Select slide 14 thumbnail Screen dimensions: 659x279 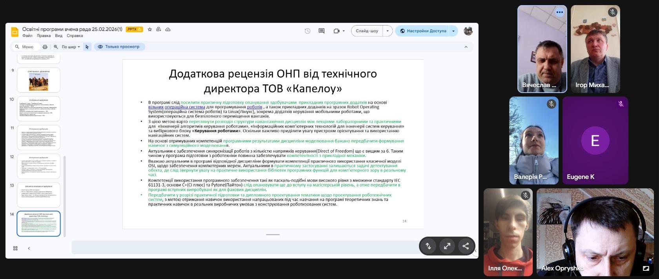[38, 224]
